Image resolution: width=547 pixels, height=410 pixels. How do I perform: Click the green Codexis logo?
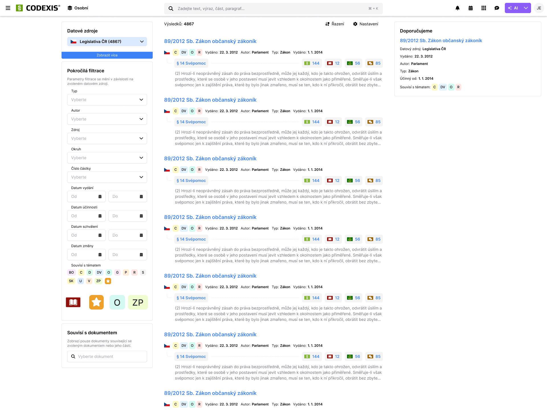pos(38,8)
